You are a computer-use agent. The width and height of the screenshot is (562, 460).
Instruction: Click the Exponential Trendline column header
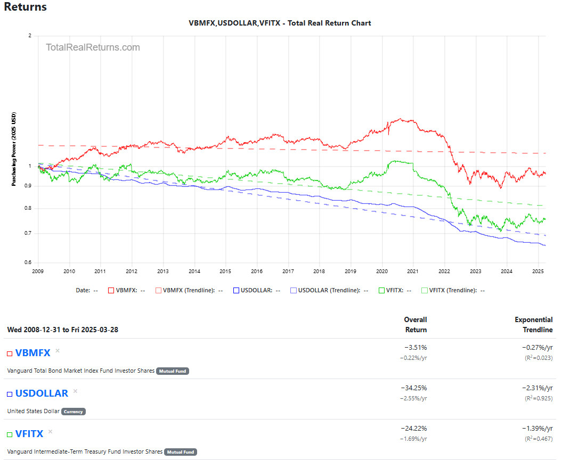[534, 325]
